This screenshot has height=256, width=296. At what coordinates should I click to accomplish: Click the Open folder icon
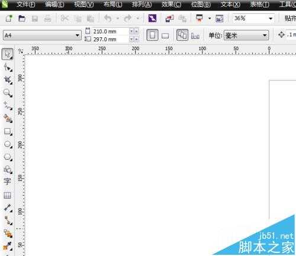click(22, 18)
